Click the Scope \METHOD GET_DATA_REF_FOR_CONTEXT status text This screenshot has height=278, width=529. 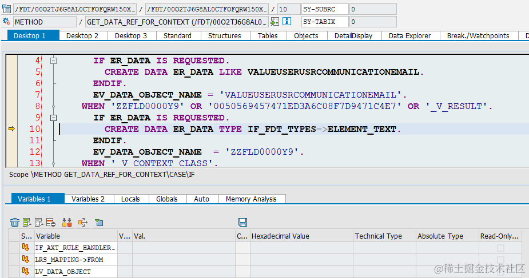point(102,174)
